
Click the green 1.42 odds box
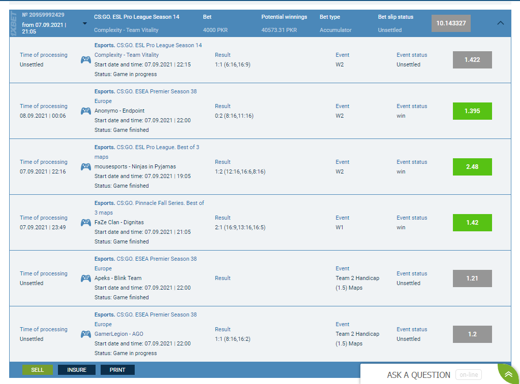tap(472, 223)
